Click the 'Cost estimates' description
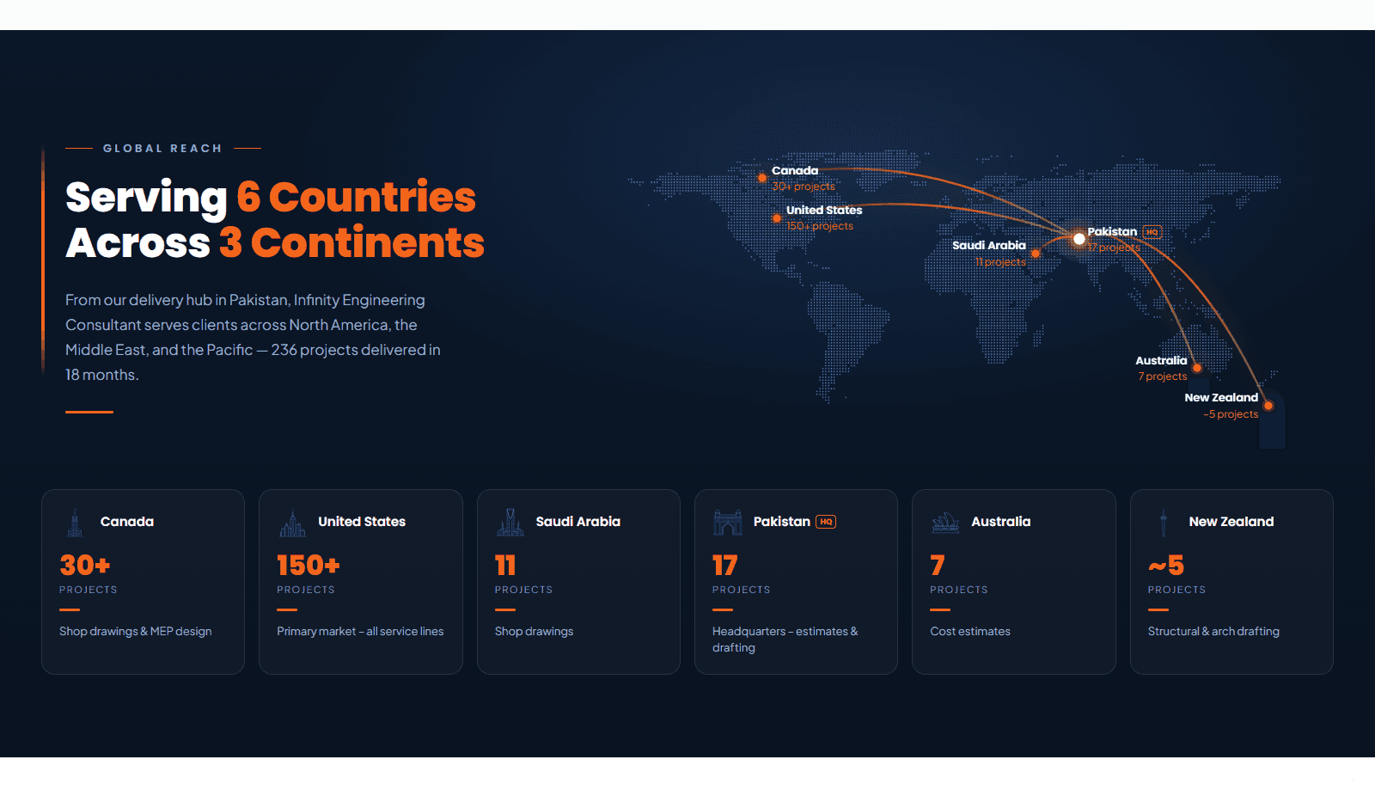1375x808 pixels. tap(970, 631)
